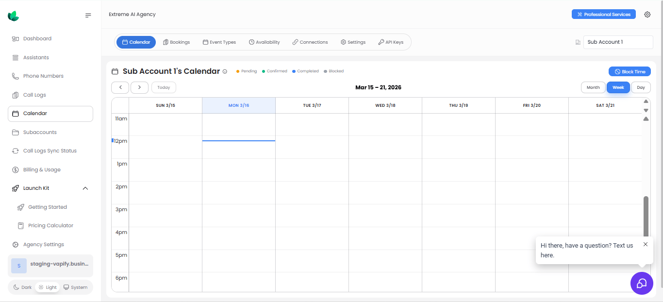Open the Subaccounts page
The width and height of the screenshot is (663, 302).
tap(50, 132)
